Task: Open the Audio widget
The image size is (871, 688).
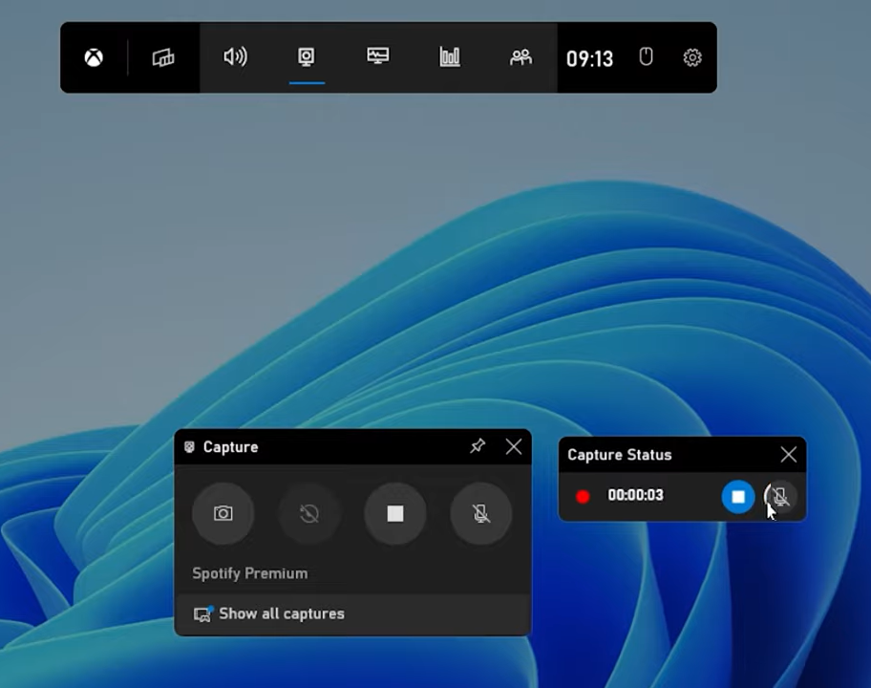Action: click(235, 56)
